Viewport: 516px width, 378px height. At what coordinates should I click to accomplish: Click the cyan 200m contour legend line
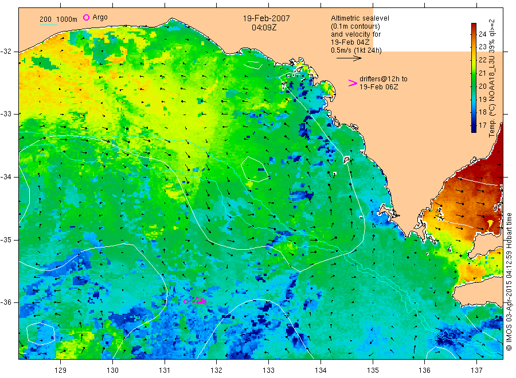click(48, 25)
